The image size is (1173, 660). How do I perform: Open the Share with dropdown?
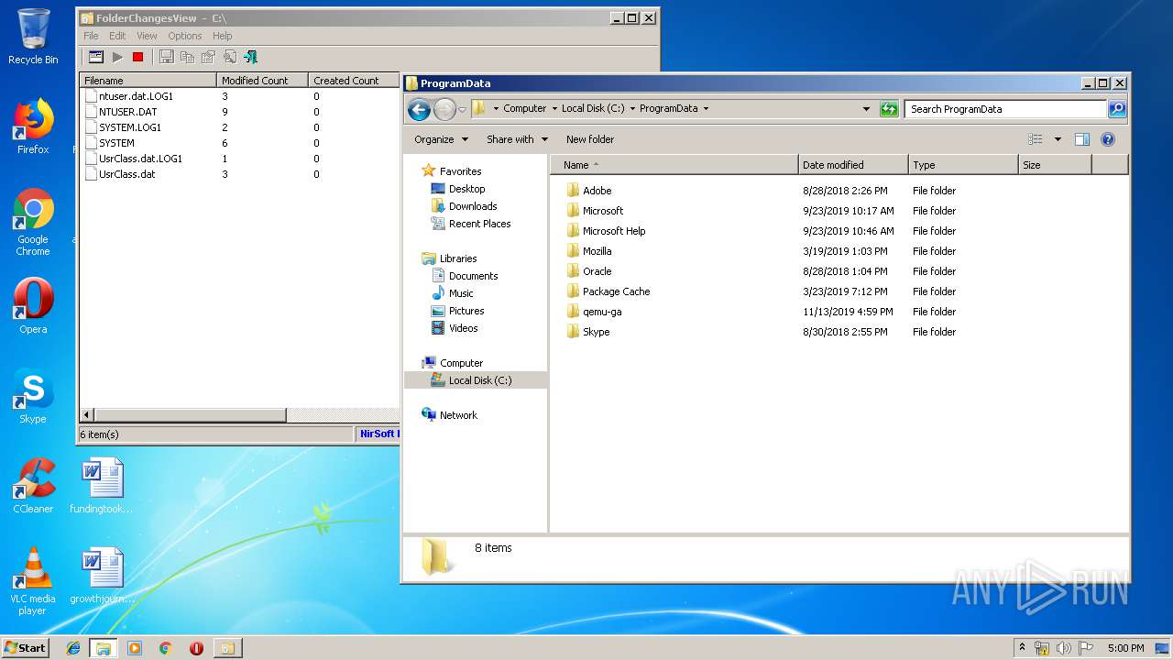[x=517, y=139]
